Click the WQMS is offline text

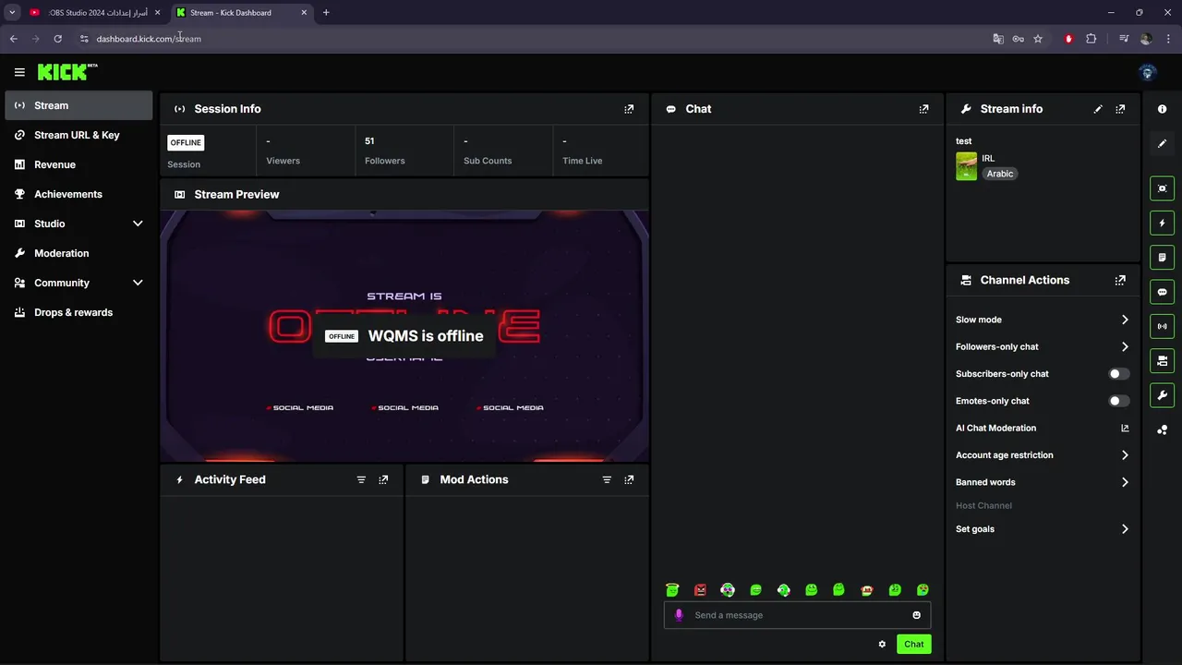(x=426, y=336)
